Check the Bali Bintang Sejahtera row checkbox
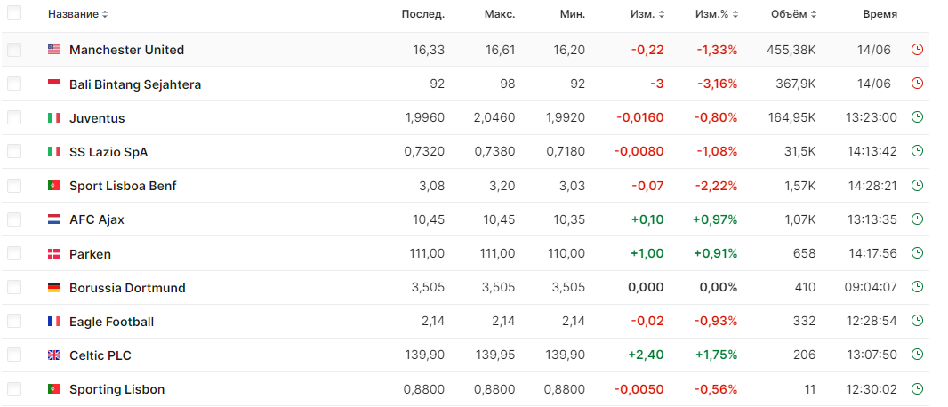Screen dimensions: 948x407 14,84
